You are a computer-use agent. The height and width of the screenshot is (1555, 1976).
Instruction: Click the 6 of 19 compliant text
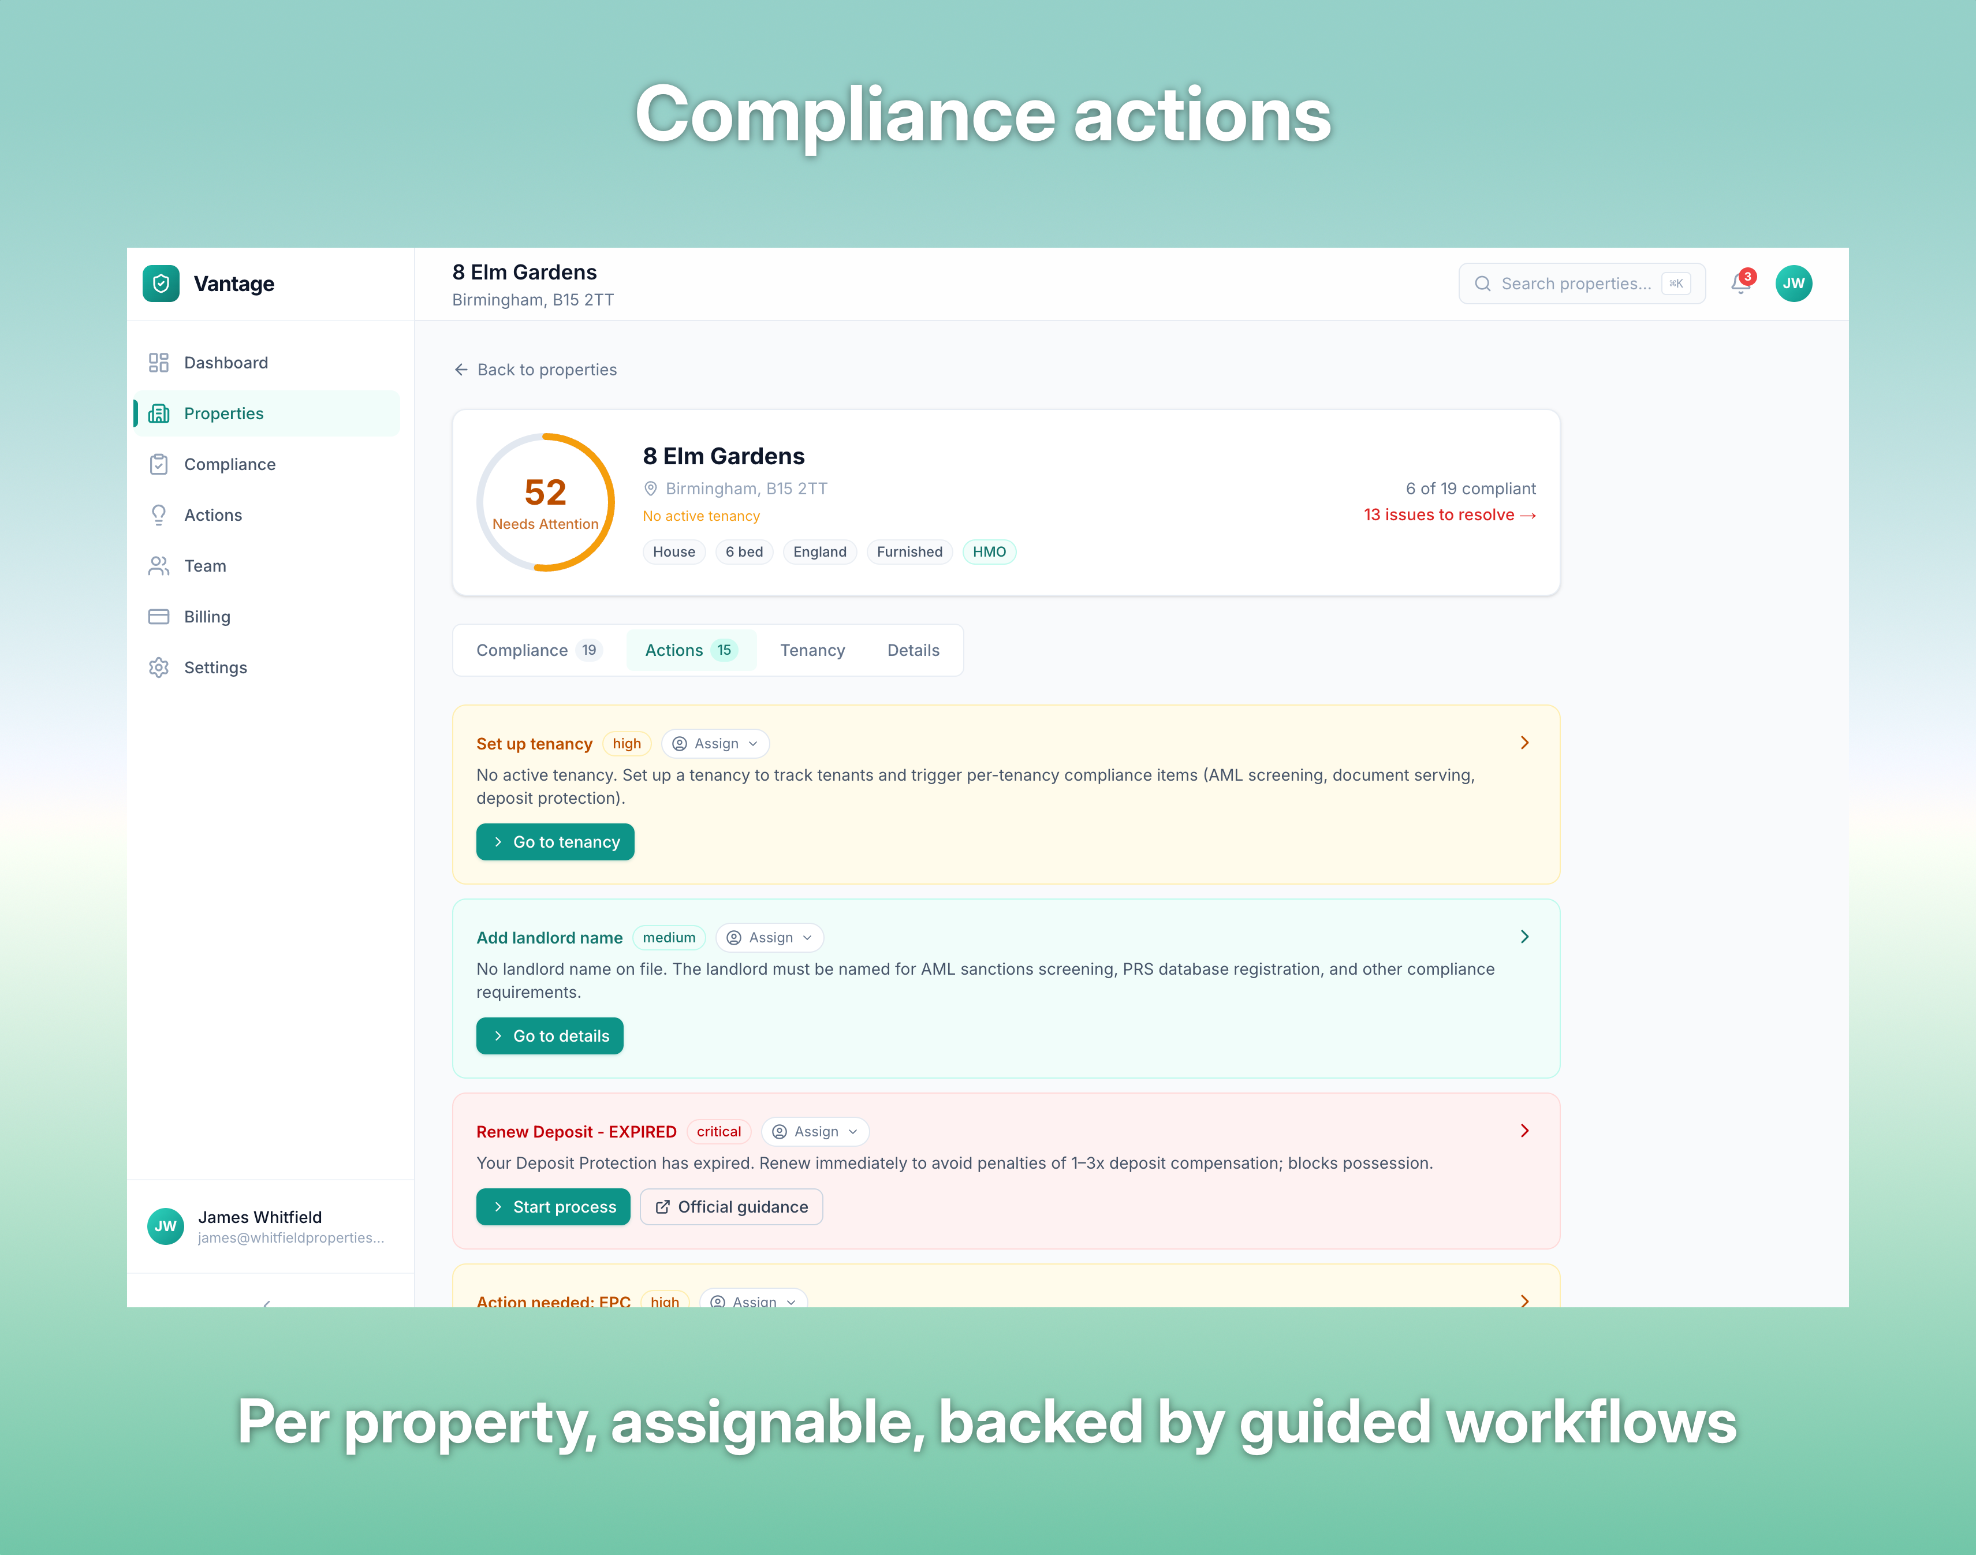1471,489
